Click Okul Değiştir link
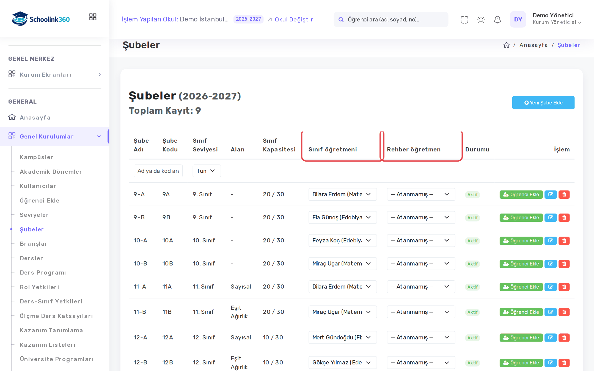 [x=290, y=20]
